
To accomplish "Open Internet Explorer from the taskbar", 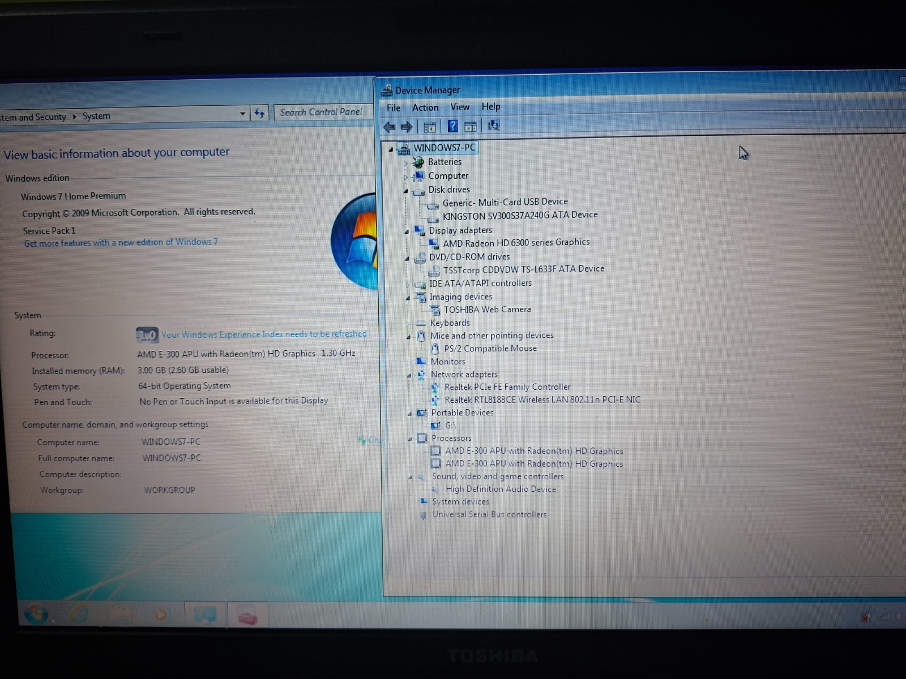I will (79, 614).
